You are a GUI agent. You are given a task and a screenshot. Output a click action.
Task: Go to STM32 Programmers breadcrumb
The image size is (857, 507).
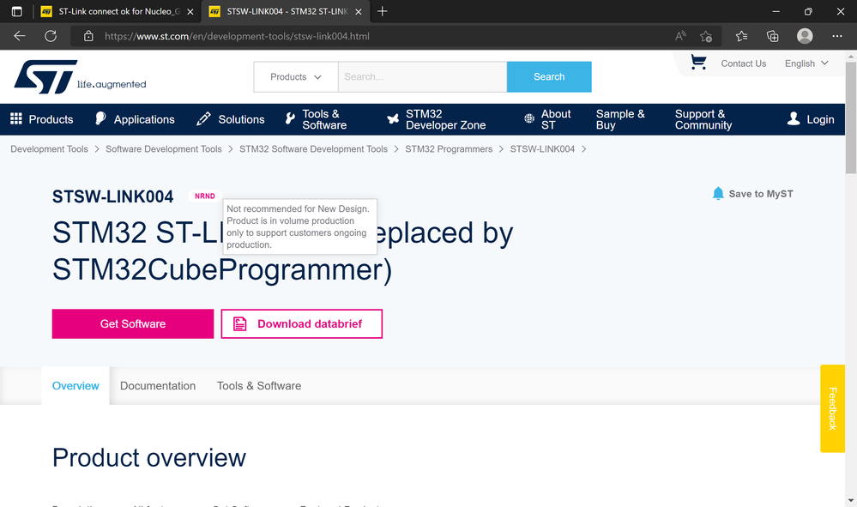[449, 149]
